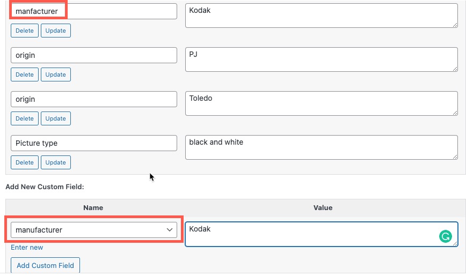Screen dimensions: 466x276
Task: Click the Picture type name input
Action: tap(94, 143)
